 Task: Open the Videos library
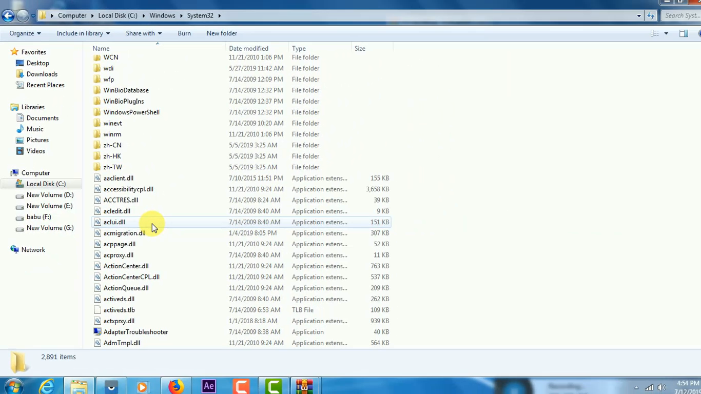pyautogui.click(x=35, y=151)
